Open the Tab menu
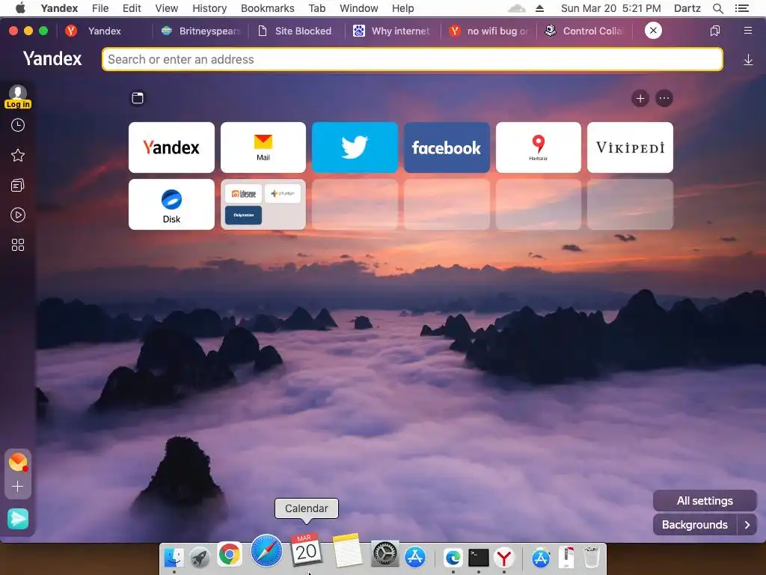The width and height of the screenshot is (766, 575). 316,8
